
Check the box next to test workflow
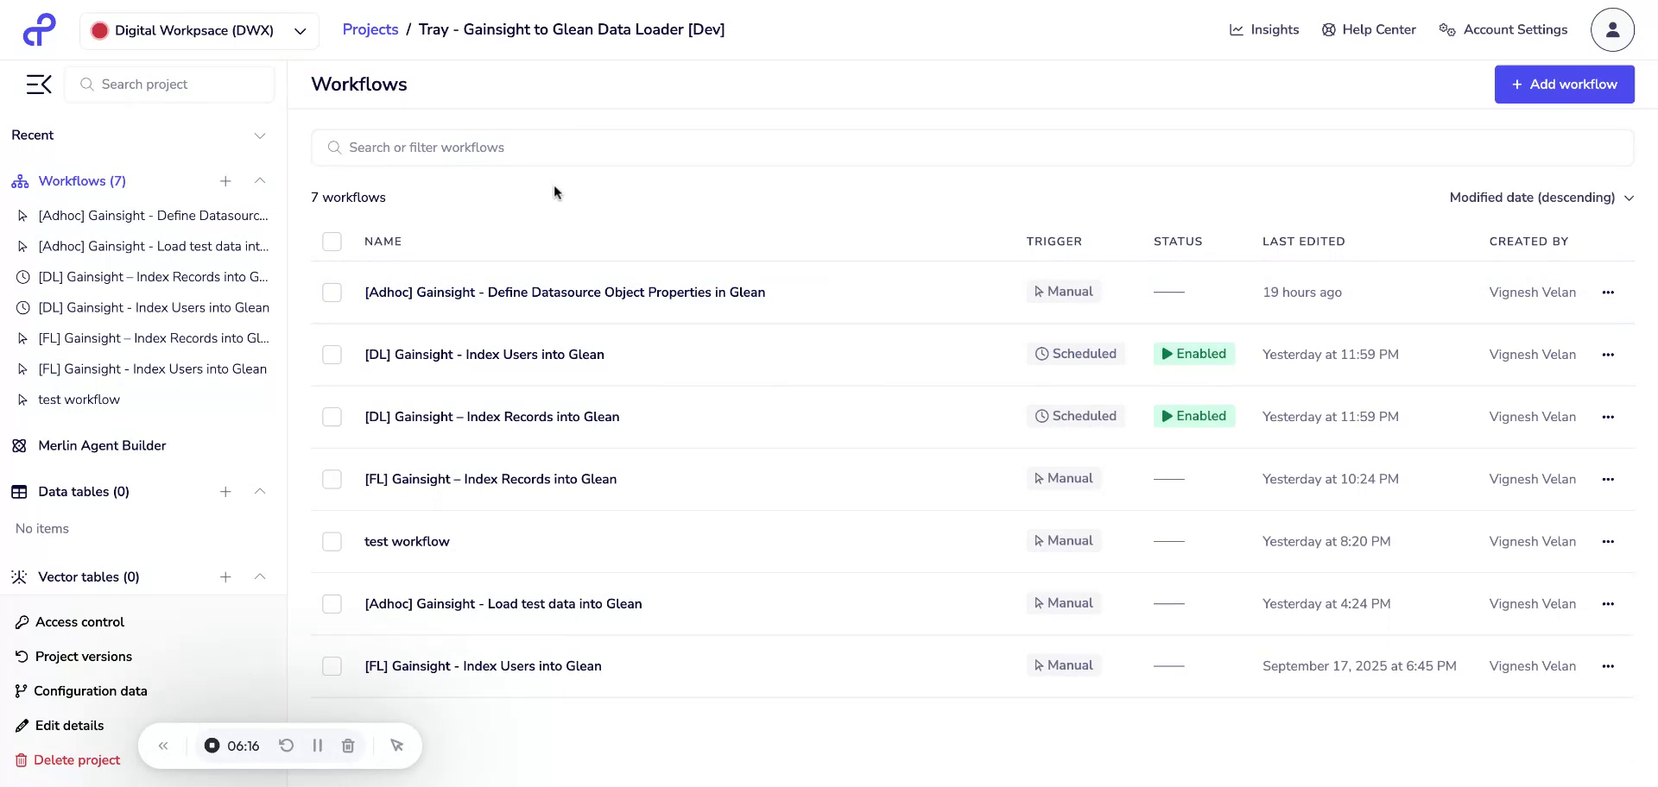coord(332,541)
